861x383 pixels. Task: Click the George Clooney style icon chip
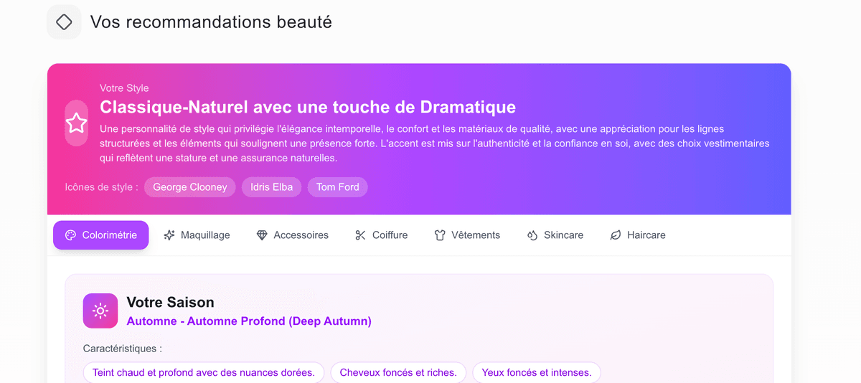189,187
